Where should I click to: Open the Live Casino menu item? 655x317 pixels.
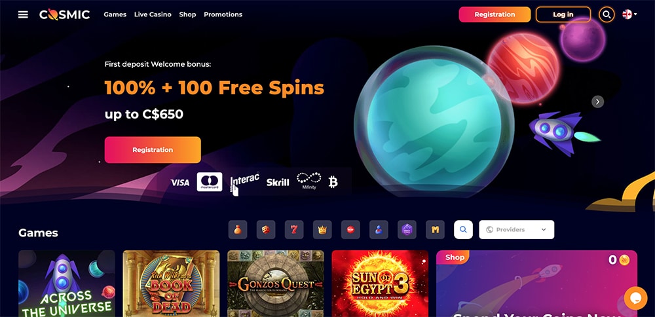pos(153,14)
